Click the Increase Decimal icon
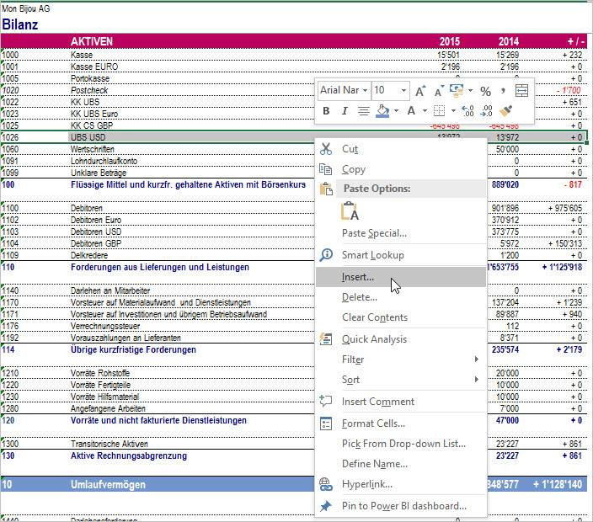This screenshot has height=522, width=593. pyautogui.click(x=468, y=111)
